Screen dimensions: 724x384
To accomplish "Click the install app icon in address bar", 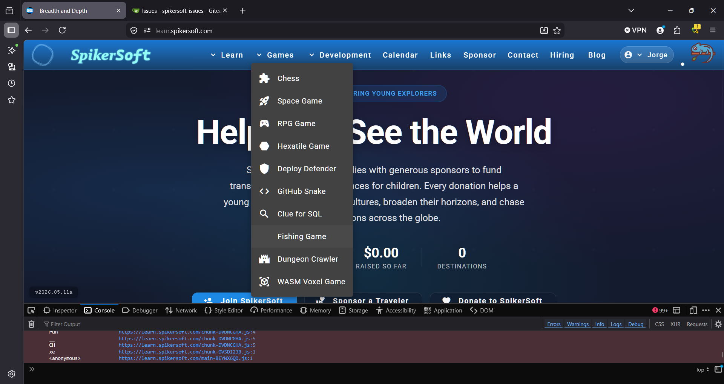I will coord(544,30).
